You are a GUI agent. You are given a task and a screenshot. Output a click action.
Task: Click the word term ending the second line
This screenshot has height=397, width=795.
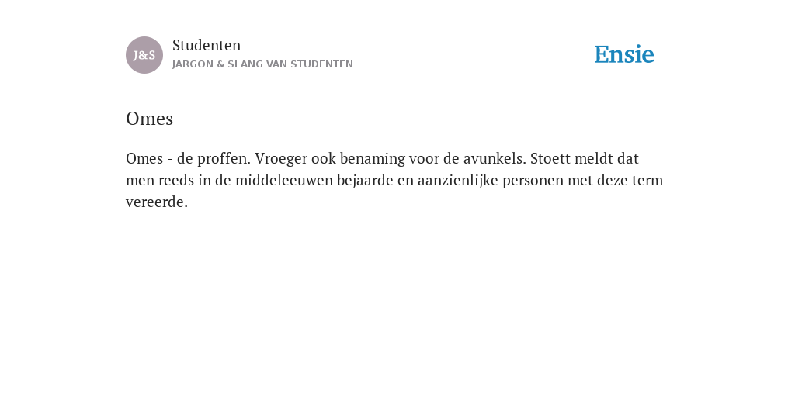[x=647, y=180]
